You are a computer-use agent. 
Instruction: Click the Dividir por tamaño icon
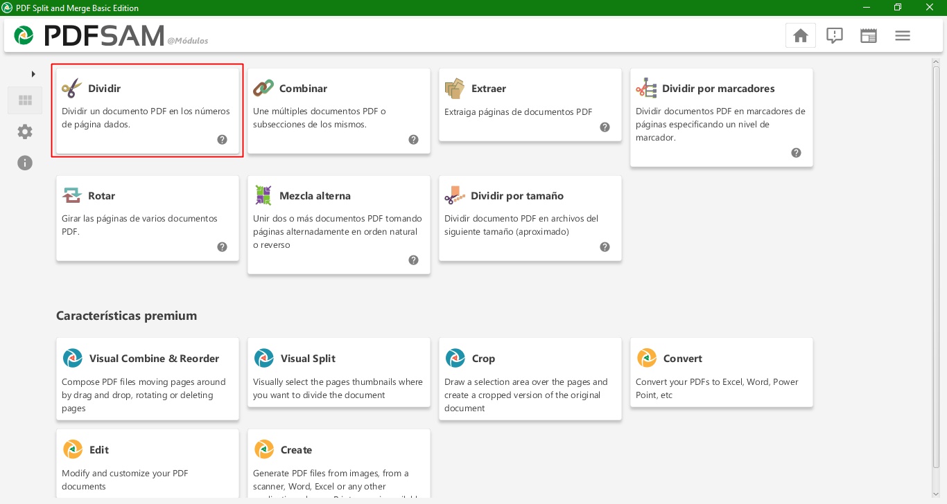click(x=454, y=195)
